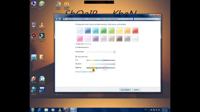This screenshot has height=112, width=200.
Task: Launch Typing Master from the desktop
Action: click(42, 5)
